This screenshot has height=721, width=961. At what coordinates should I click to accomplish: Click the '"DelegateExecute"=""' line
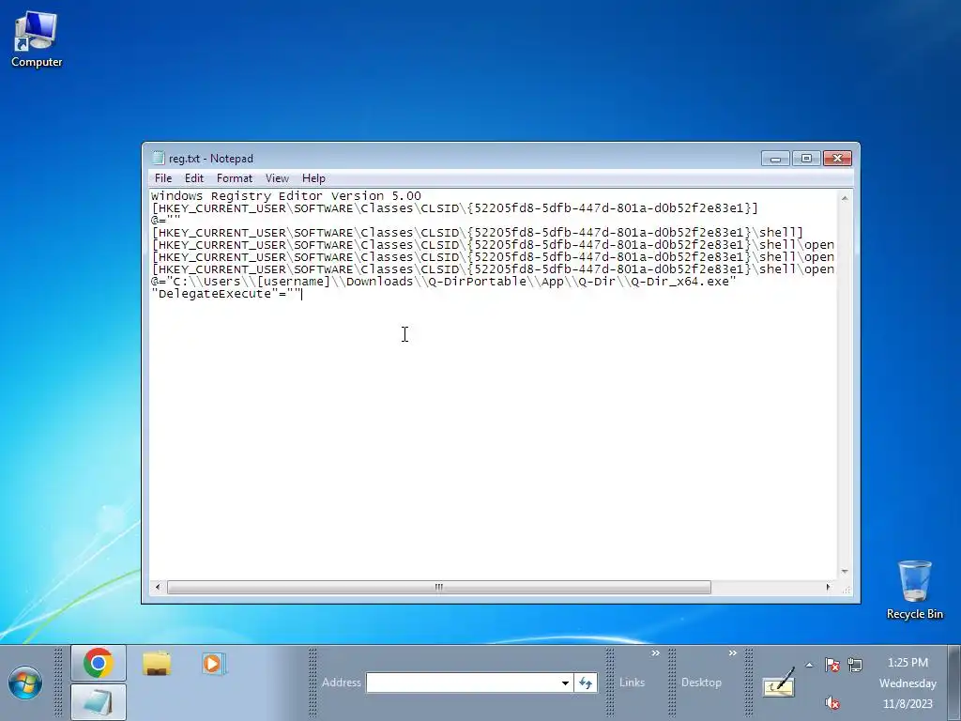pyautogui.click(x=226, y=294)
